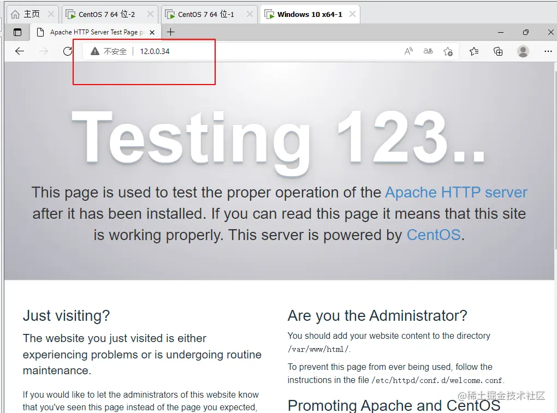
Task: Refresh the current page
Action: click(68, 51)
